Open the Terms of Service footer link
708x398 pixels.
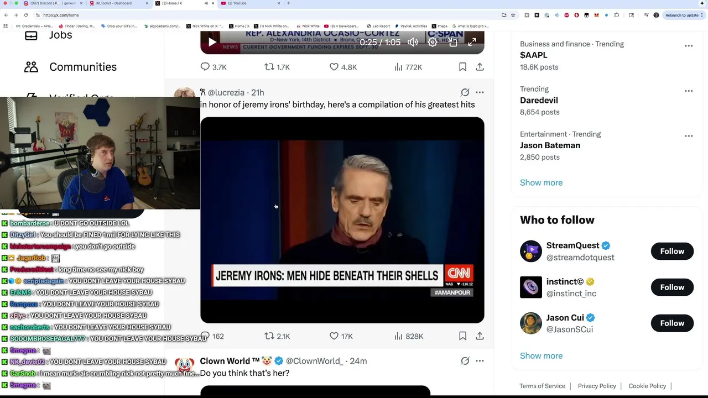pyautogui.click(x=542, y=386)
